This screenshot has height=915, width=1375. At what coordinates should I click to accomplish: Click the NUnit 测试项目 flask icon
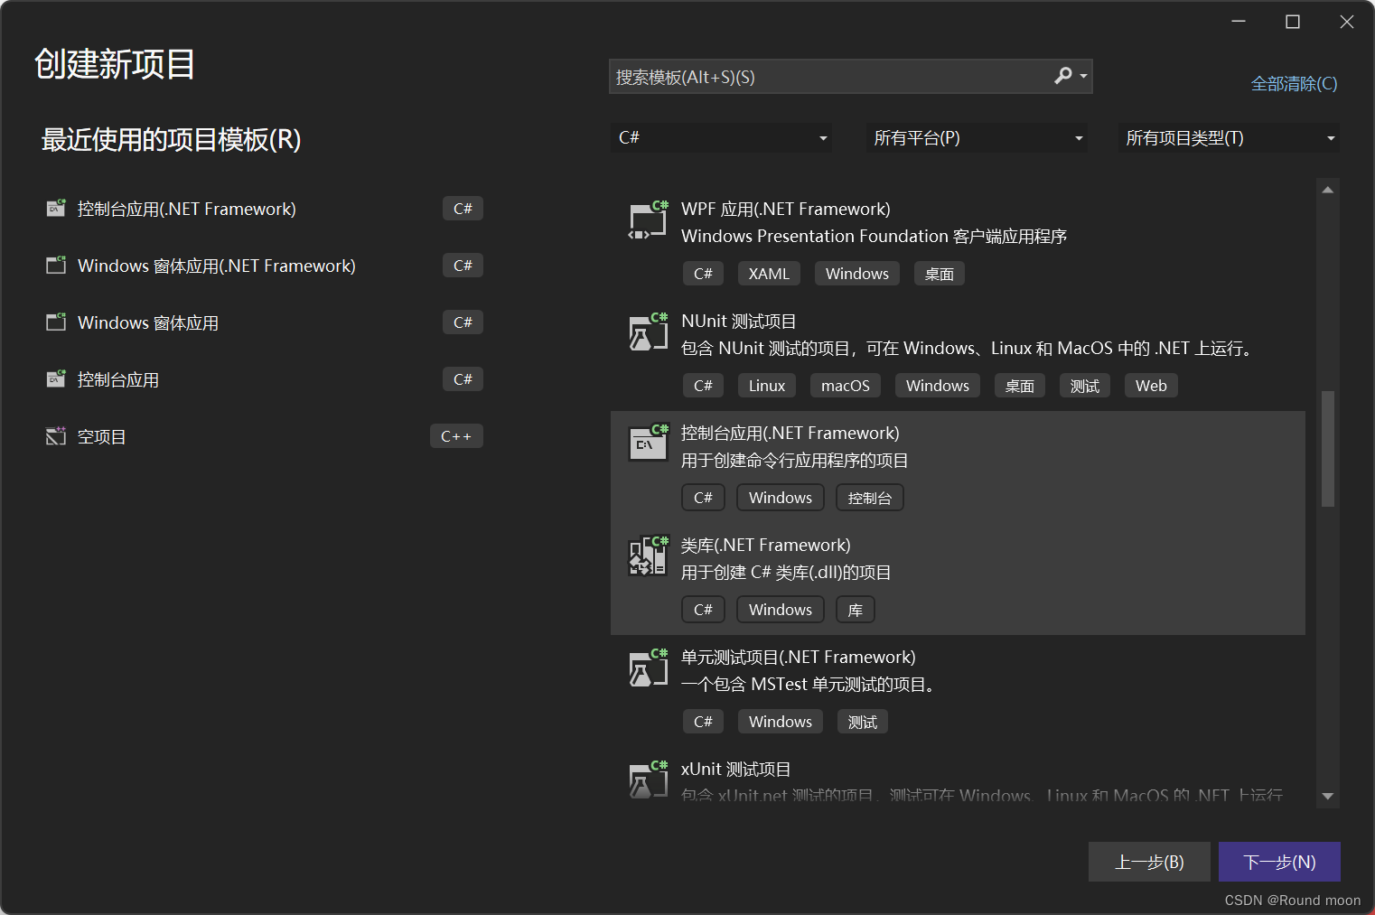[648, 332]
